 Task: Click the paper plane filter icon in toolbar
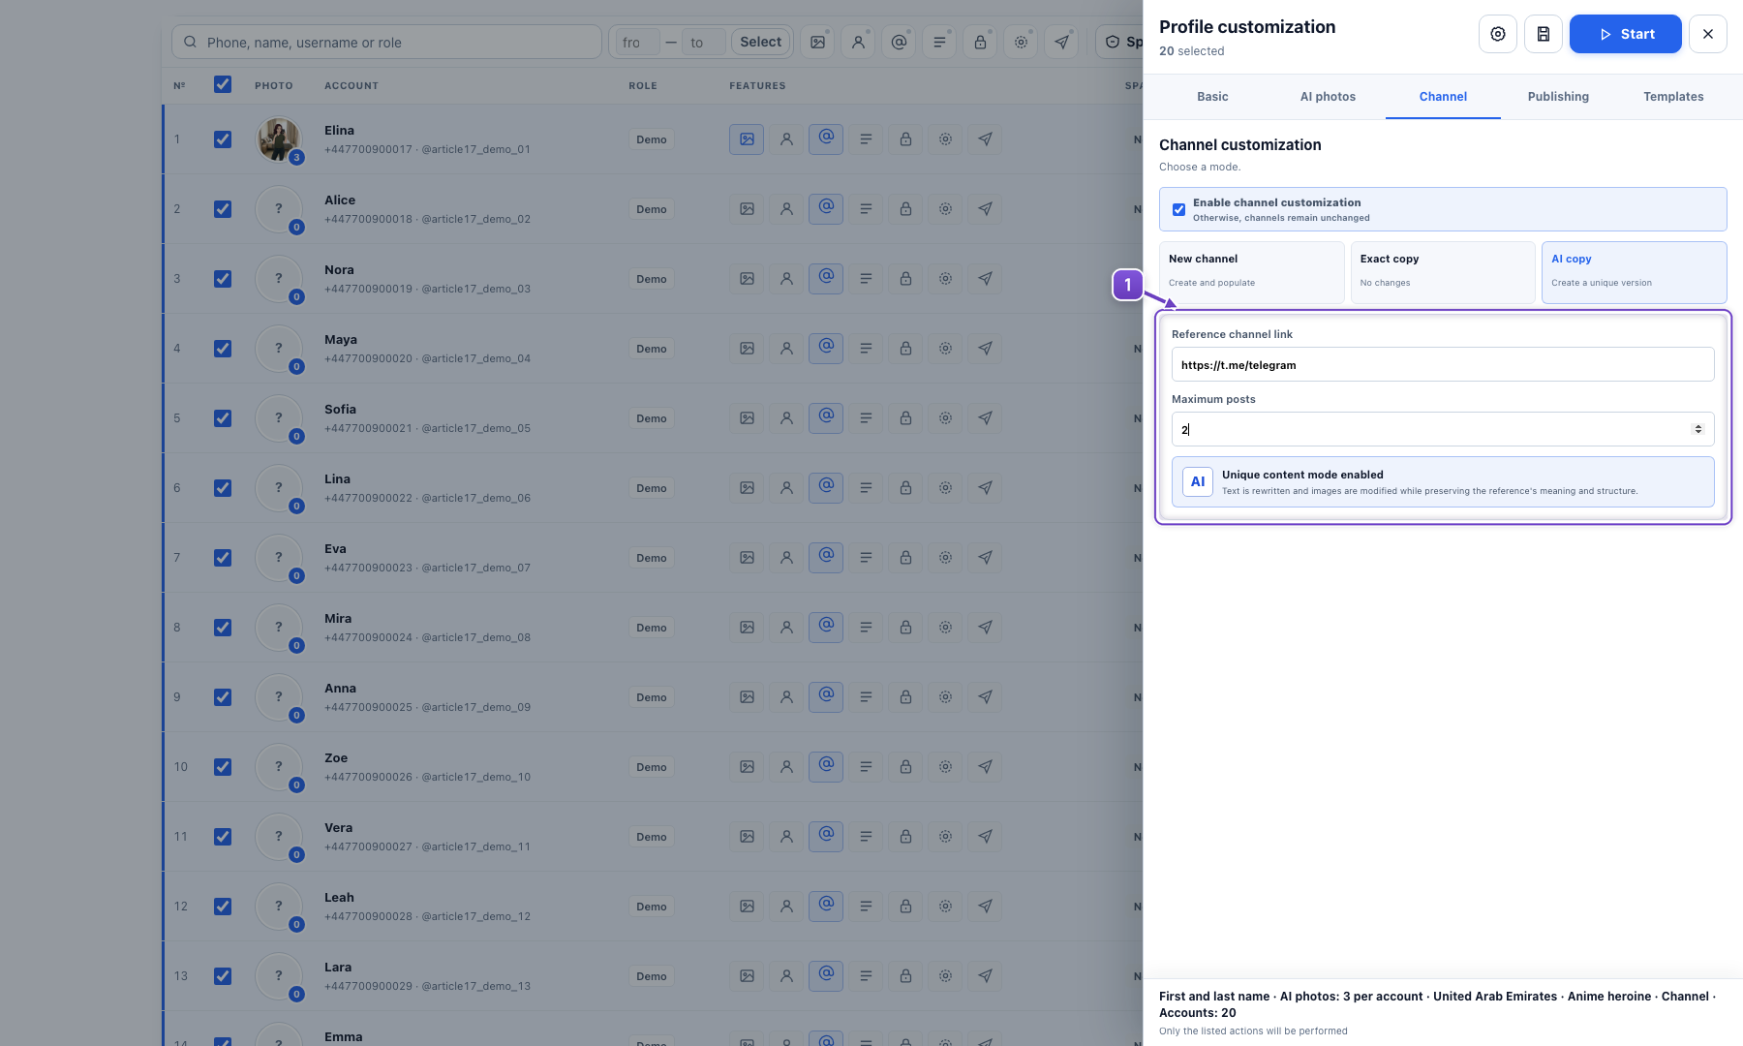(x=1062, y=42)
